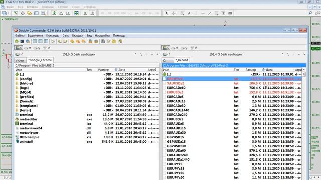Viewport: 321px width, 180px height.
Task: Click the extract files box icon
Action: [x=96, y=41]
